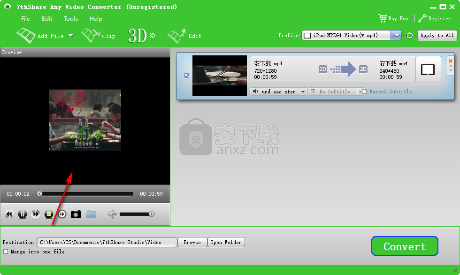Move the file item up arrow
Image resolution: width=460 pixels, height=275 pixels.
pos(451,66)
